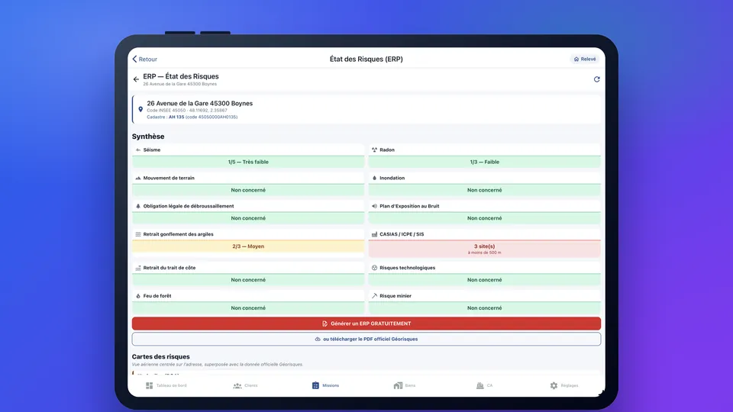This screenshot has height=412, width=733.
Task: Click the Cartes des risques heading
Action: click(x=161, y=356)
